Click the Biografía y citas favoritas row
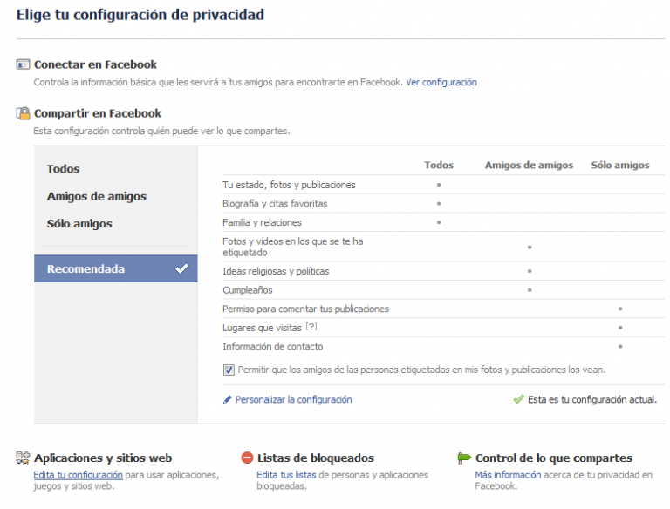The image size is (670, 509). pyautogui.click(x=443, y=204)
